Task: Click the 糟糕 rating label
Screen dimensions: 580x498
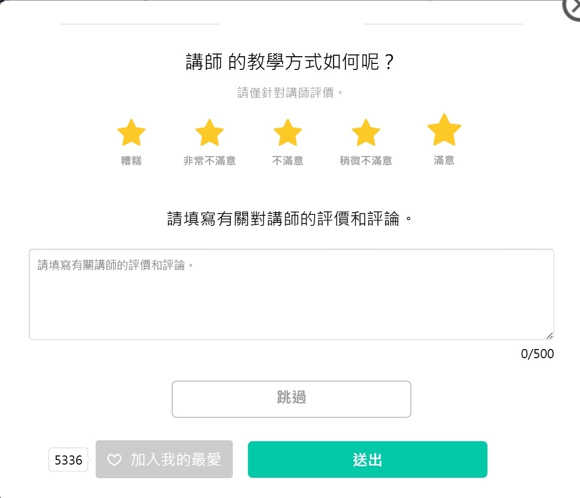Action: pyautogui.click(x=131, y=161)
